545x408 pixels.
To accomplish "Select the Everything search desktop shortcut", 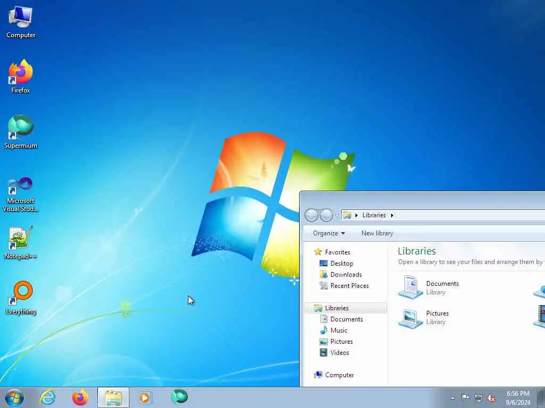I will tap(21, 297).
